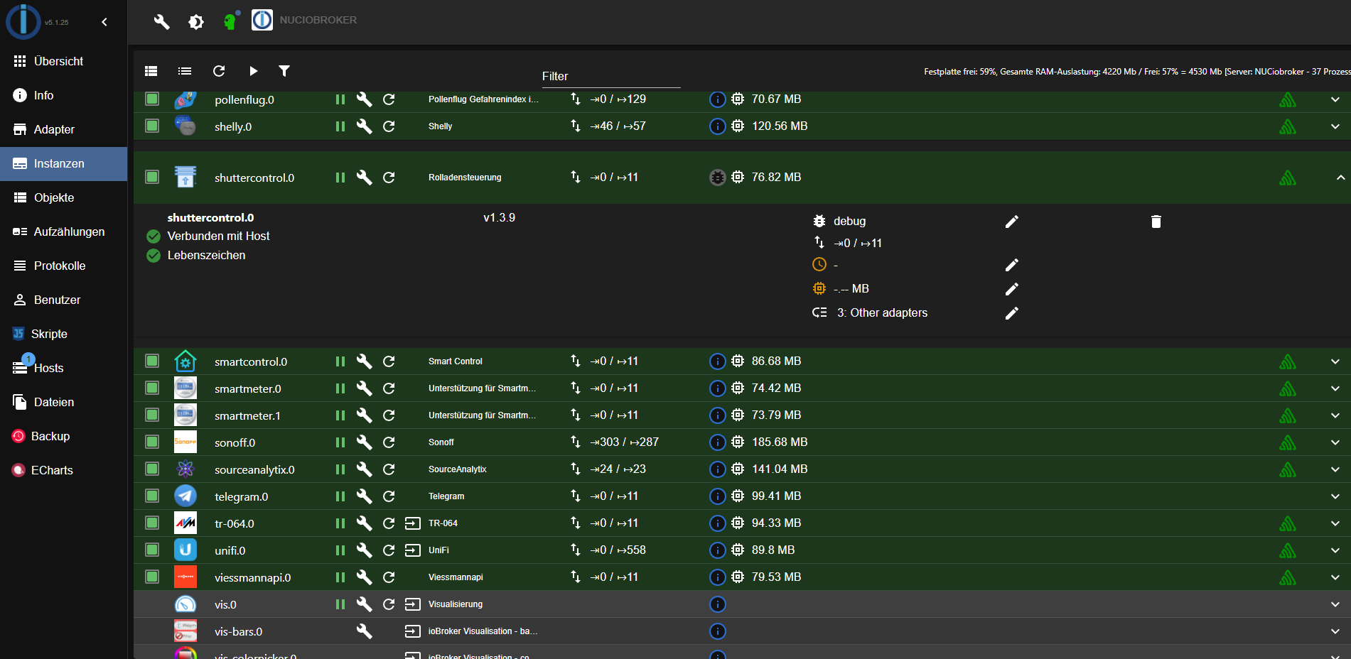Collapse the shuttercontrol.0 details row

point(1340,178)
